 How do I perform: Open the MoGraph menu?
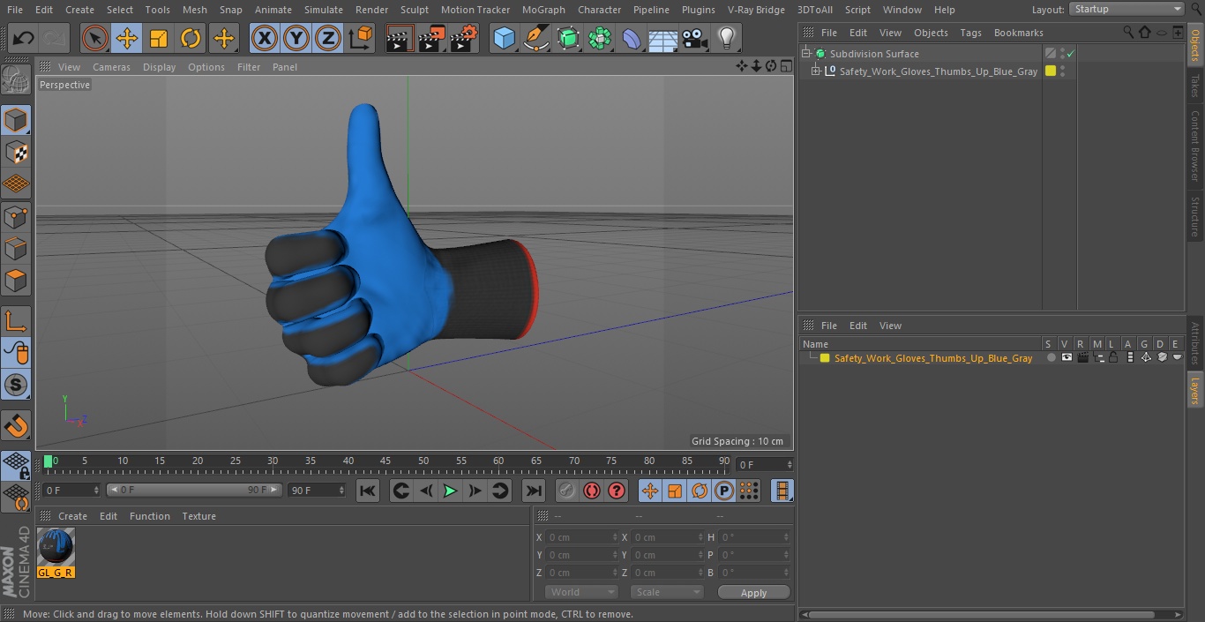(x=543, y=10)
